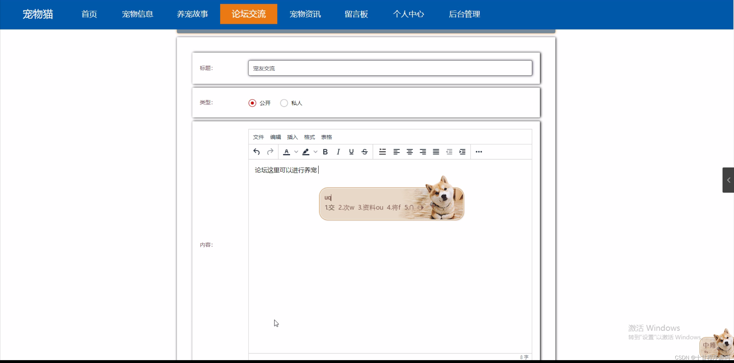
Task: Select the 私人 radio option
Action: 284,103
